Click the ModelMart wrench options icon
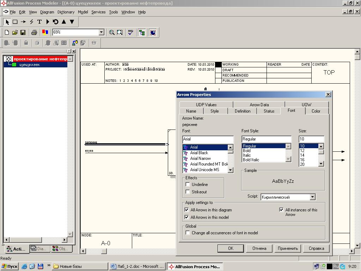361x271 pixels. (83, 43)
